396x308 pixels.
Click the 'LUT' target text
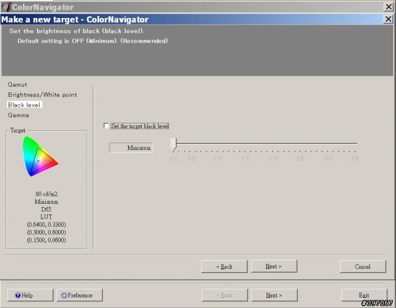[x=46, y=217]
